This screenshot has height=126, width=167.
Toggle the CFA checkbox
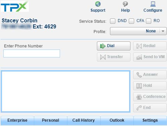pos(131,21)
